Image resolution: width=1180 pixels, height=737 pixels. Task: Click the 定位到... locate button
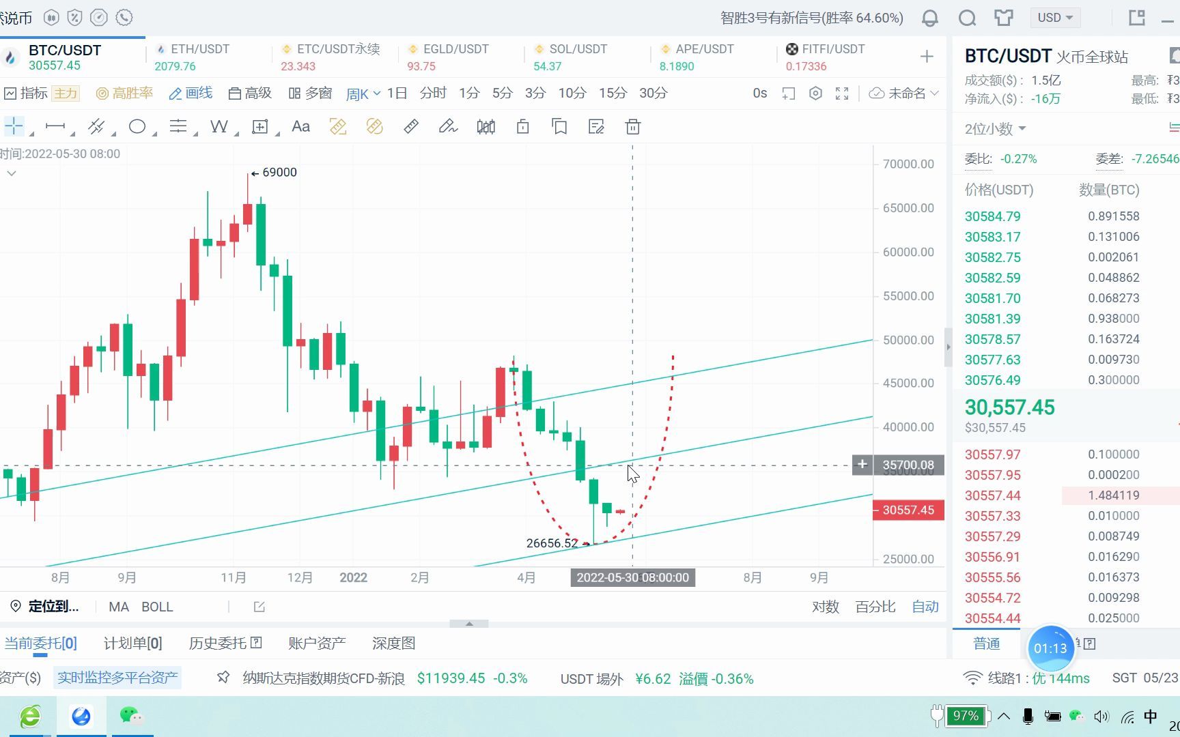tap(44, 607)
